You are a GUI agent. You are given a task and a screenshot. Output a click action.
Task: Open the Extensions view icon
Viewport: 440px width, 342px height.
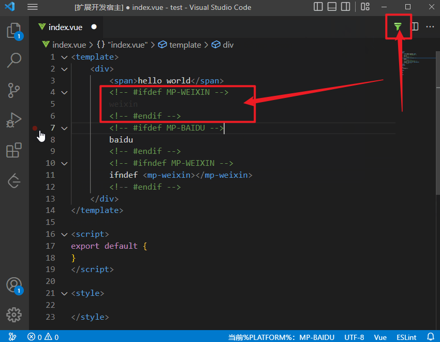(x=14, y=150)
